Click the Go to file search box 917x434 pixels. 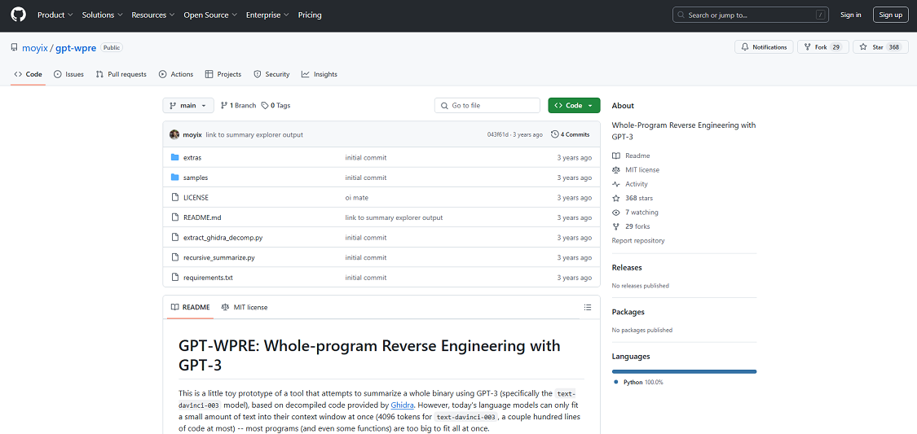pyautogui.click(x=487, y=106)
